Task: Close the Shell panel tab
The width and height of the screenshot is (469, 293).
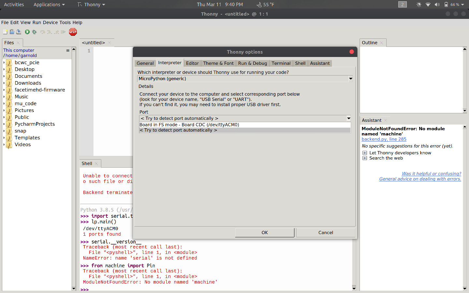Action: 96,163
